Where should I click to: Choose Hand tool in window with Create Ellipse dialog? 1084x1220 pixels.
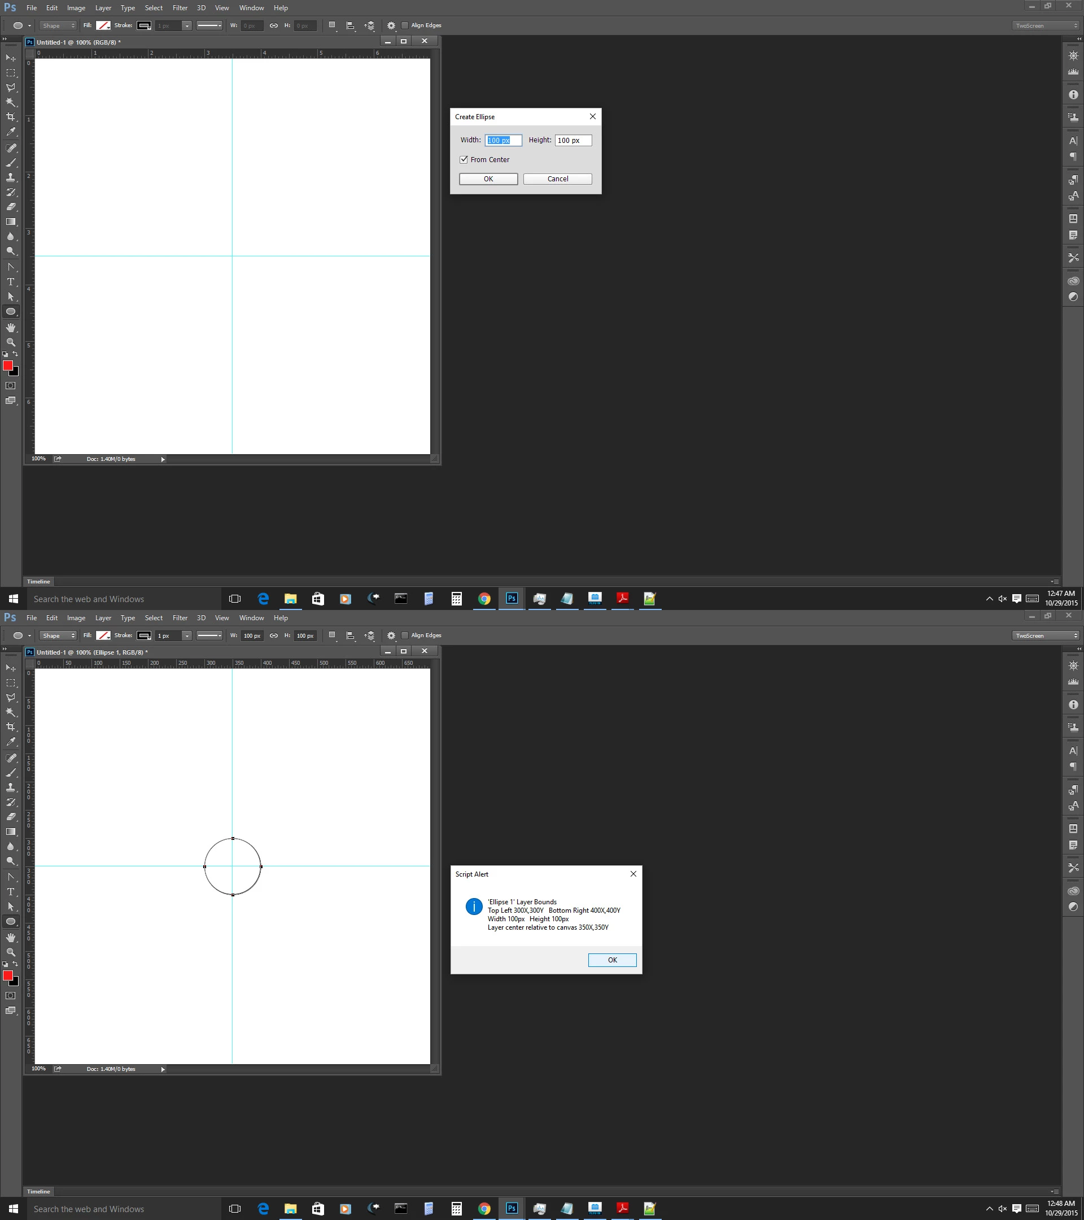coord(11,328)
